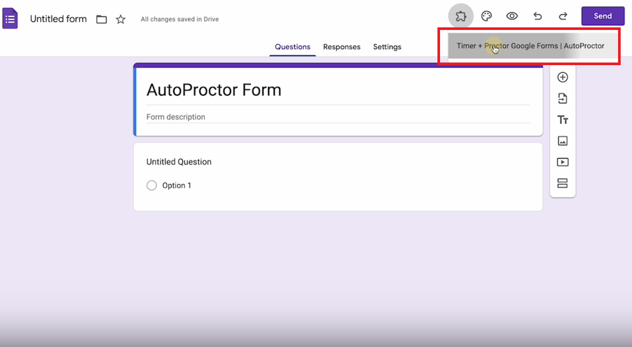Click the undo arrow icon

(538, 17)
